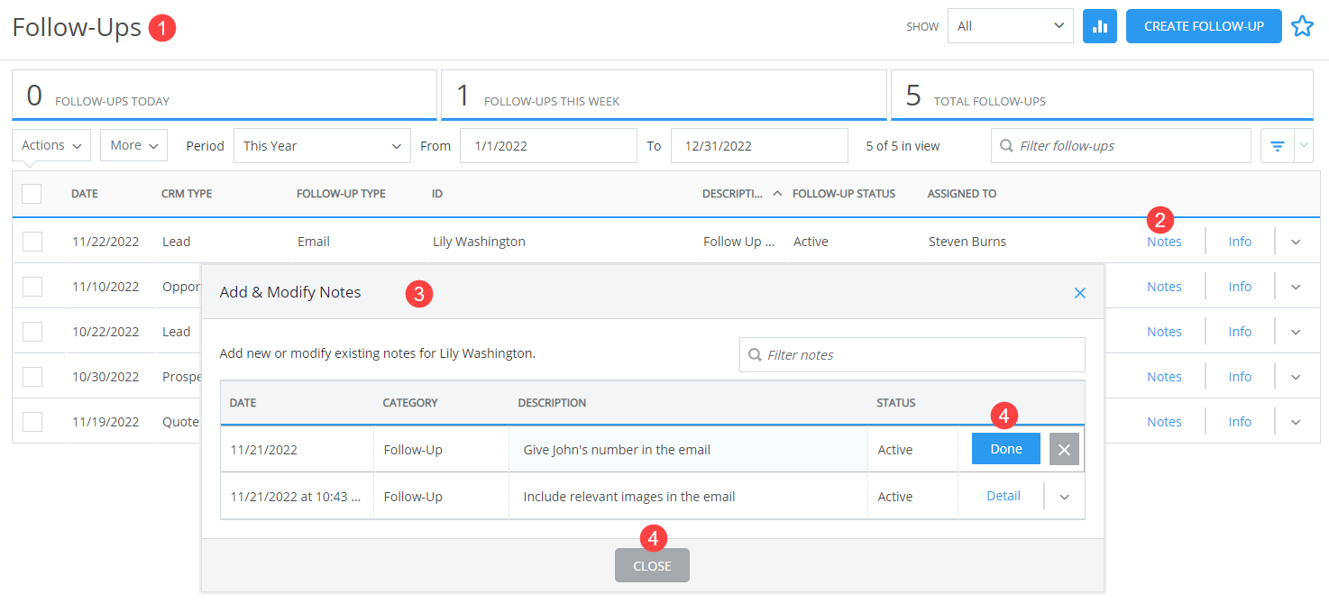1329x604 pixels.
Task: Click Done to save the note
Action: (1006, 449)
